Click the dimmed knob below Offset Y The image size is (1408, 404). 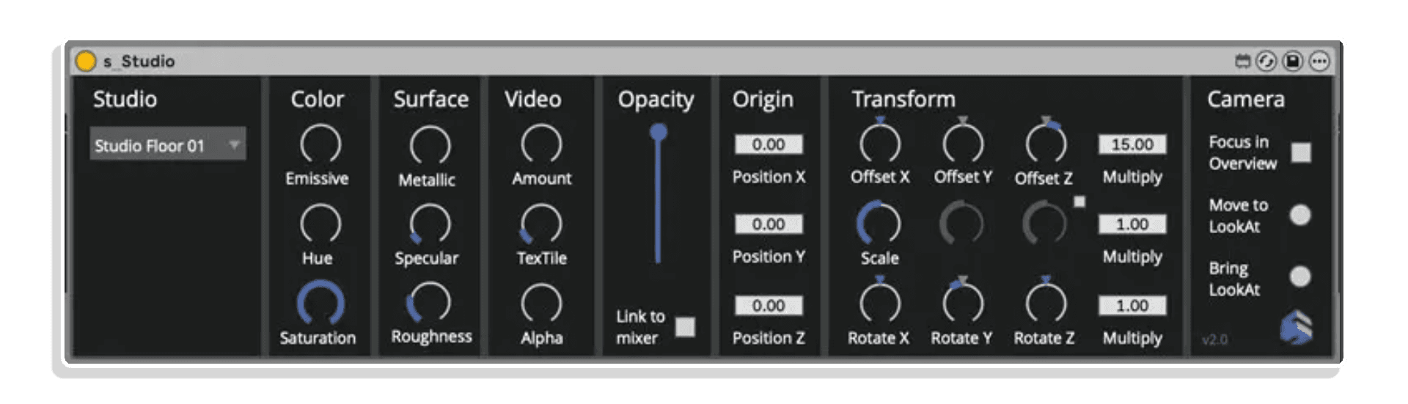[x=961, y=223]
